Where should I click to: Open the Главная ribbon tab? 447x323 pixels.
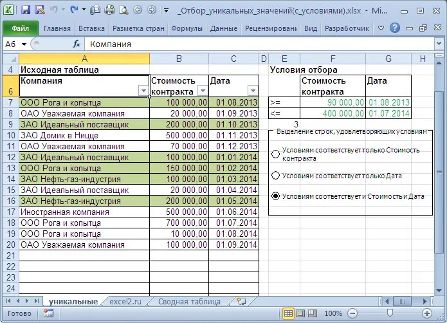(57, 28)
